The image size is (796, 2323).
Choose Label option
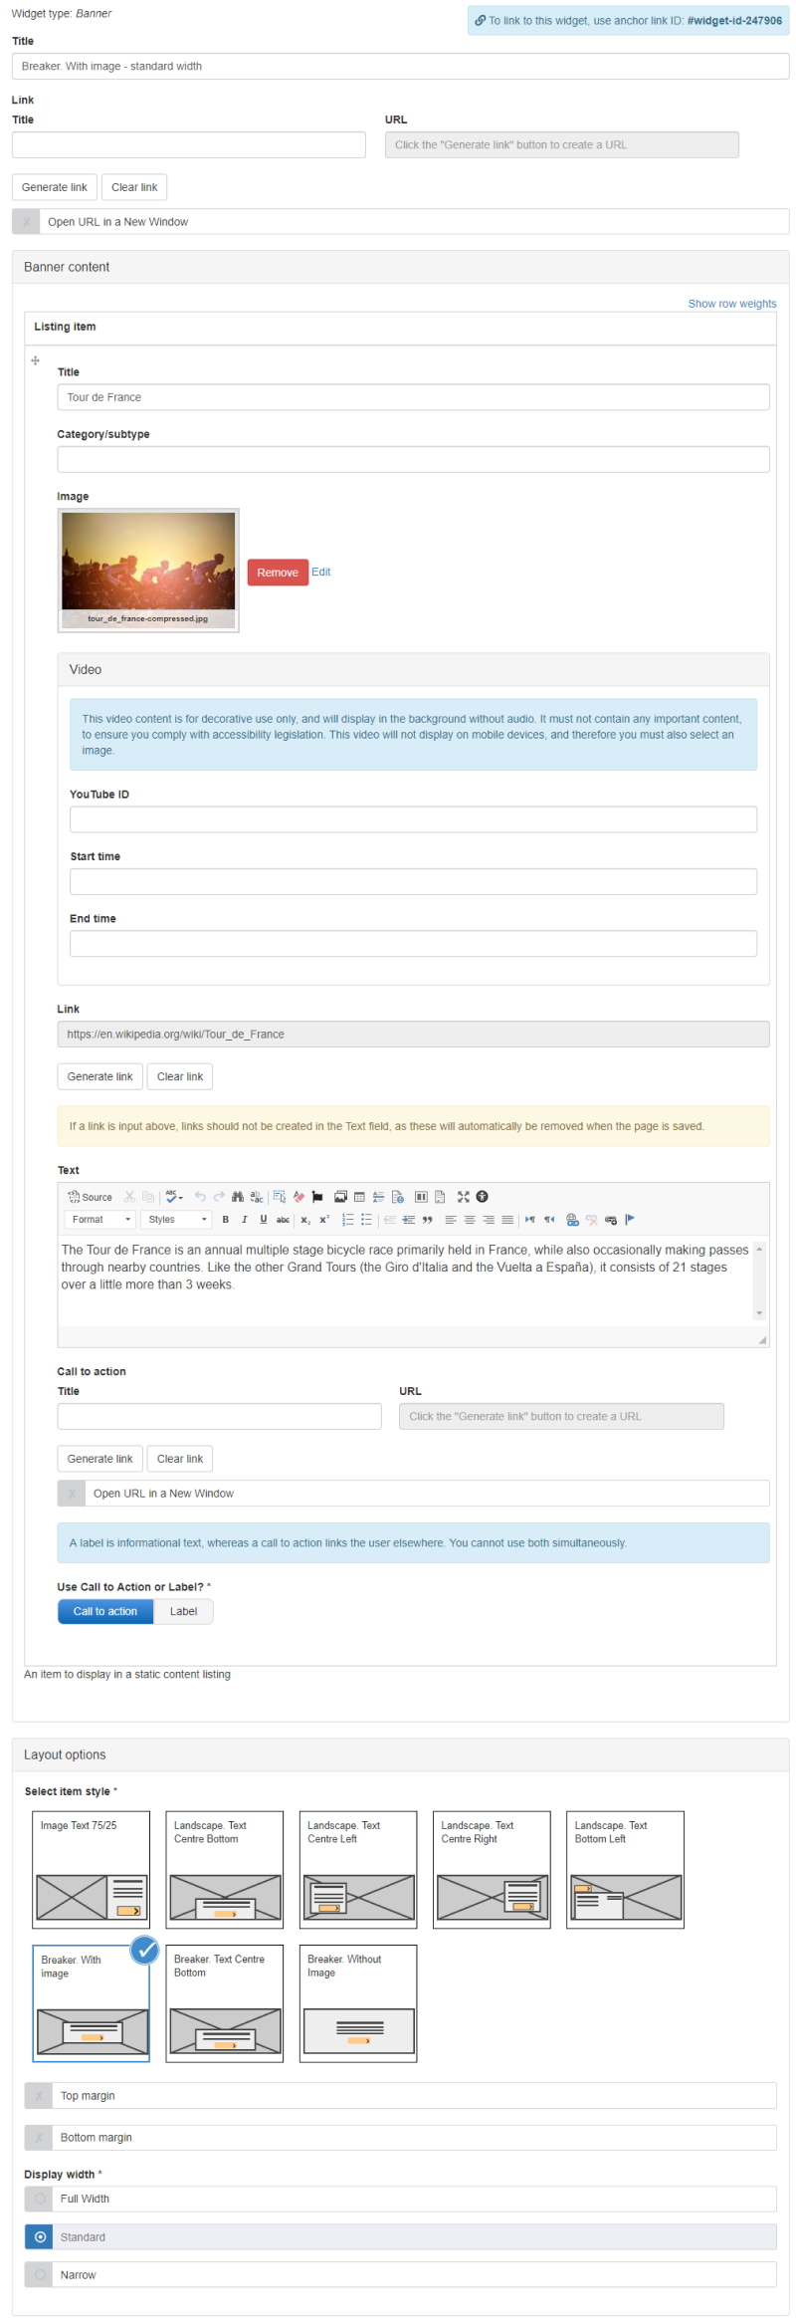183,1611
